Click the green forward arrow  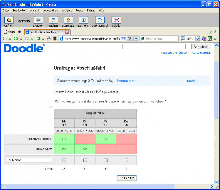[27, 39]
